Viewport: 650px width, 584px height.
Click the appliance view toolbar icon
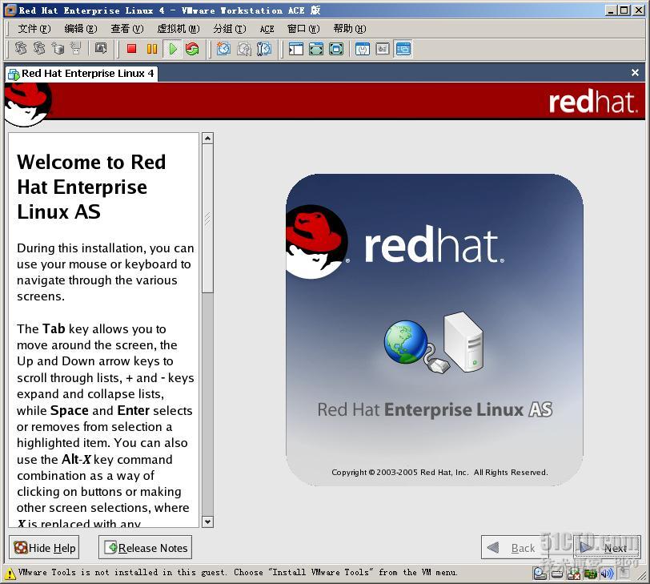382,49
